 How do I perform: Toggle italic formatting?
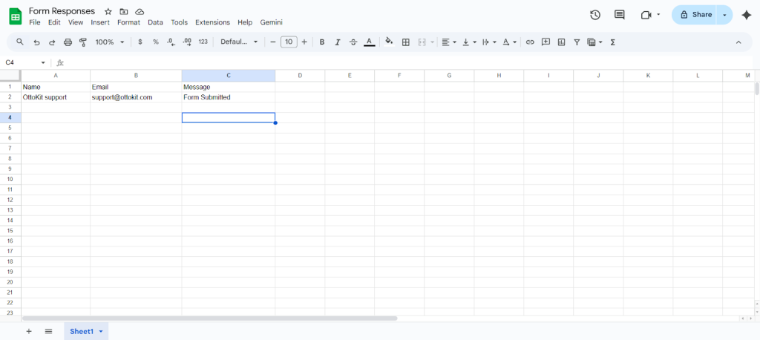click(338, 42)
